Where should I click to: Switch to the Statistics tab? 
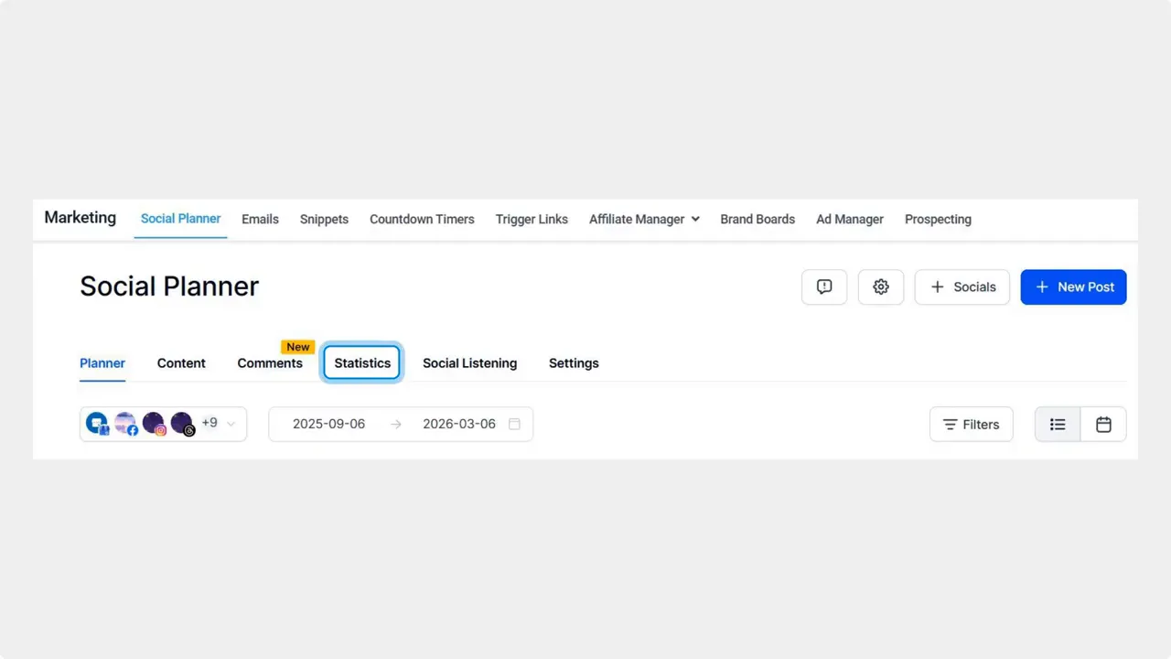click(361, 362)
